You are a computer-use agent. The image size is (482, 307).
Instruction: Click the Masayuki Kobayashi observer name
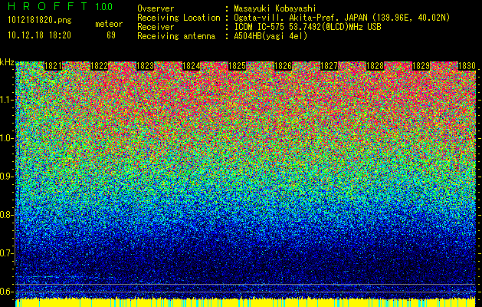(275, 8)
